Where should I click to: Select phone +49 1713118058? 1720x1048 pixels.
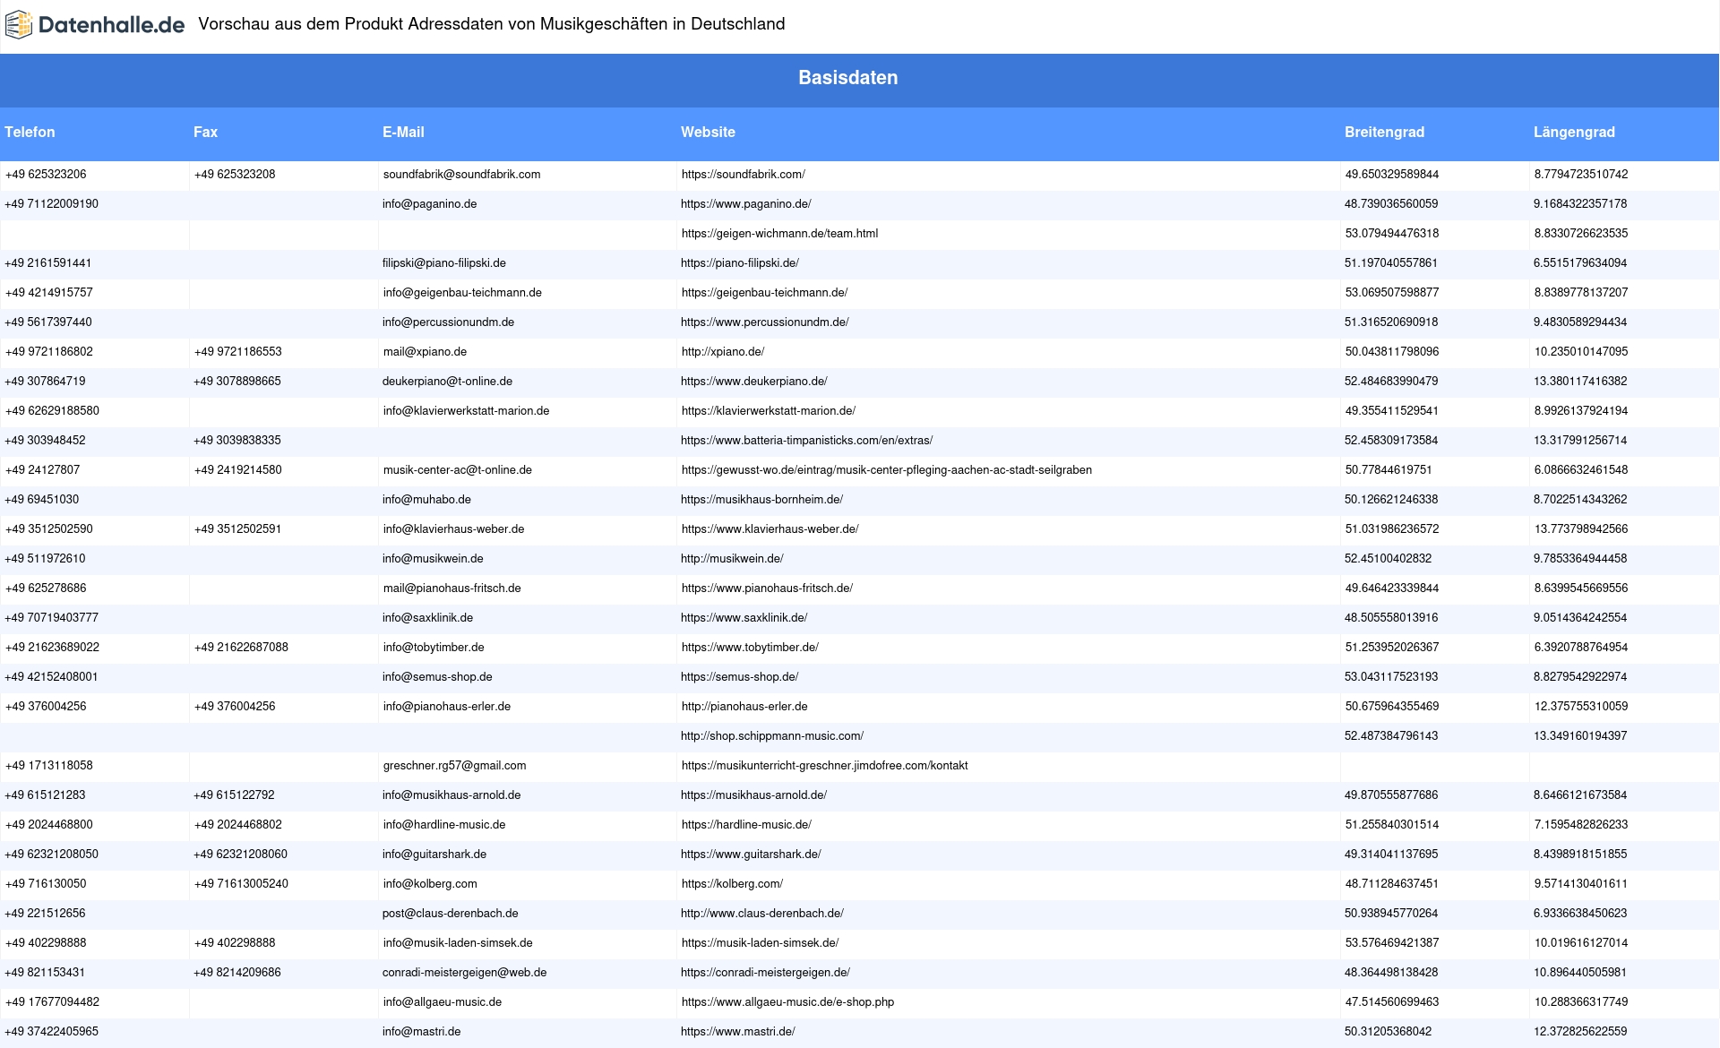49,766
